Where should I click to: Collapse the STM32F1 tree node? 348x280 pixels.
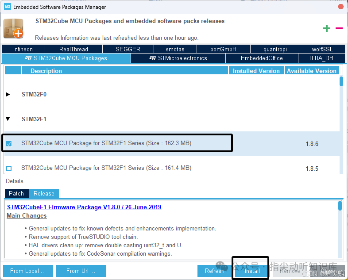click(8, 119)
